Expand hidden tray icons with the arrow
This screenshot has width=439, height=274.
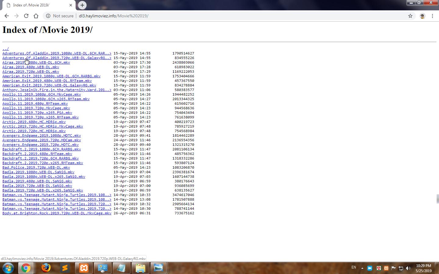pyautogui.click(x=362, y=268)
